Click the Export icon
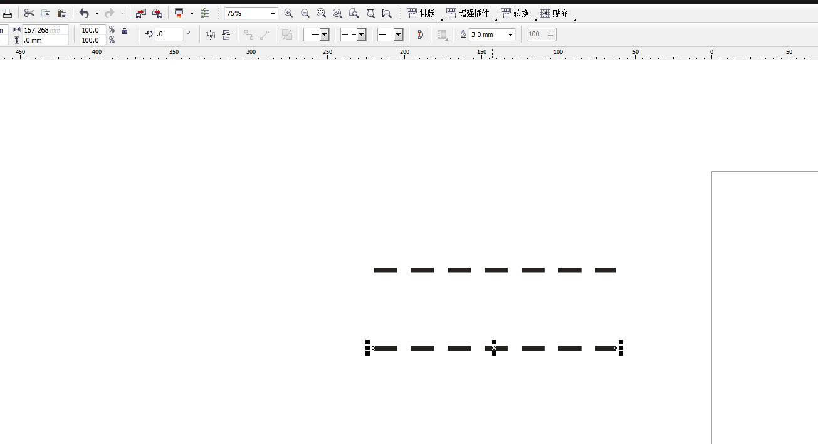 point(157,13)
